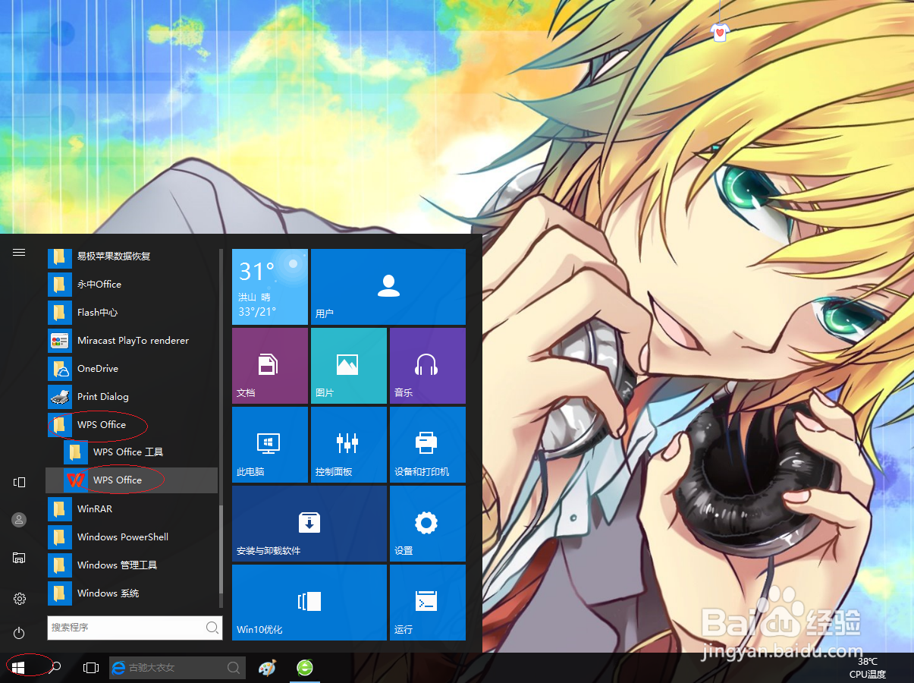Click the app list scrollbar

(221, 550)
